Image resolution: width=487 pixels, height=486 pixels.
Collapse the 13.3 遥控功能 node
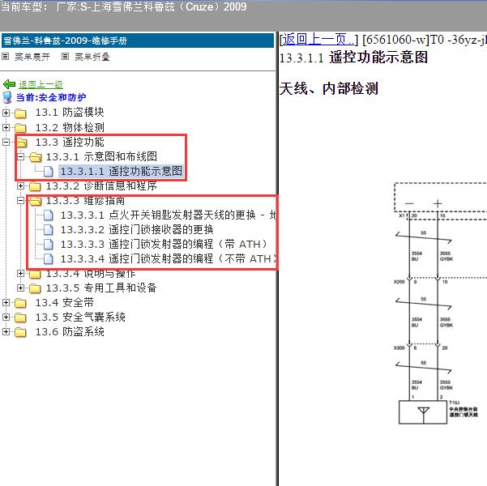(6, 142)
